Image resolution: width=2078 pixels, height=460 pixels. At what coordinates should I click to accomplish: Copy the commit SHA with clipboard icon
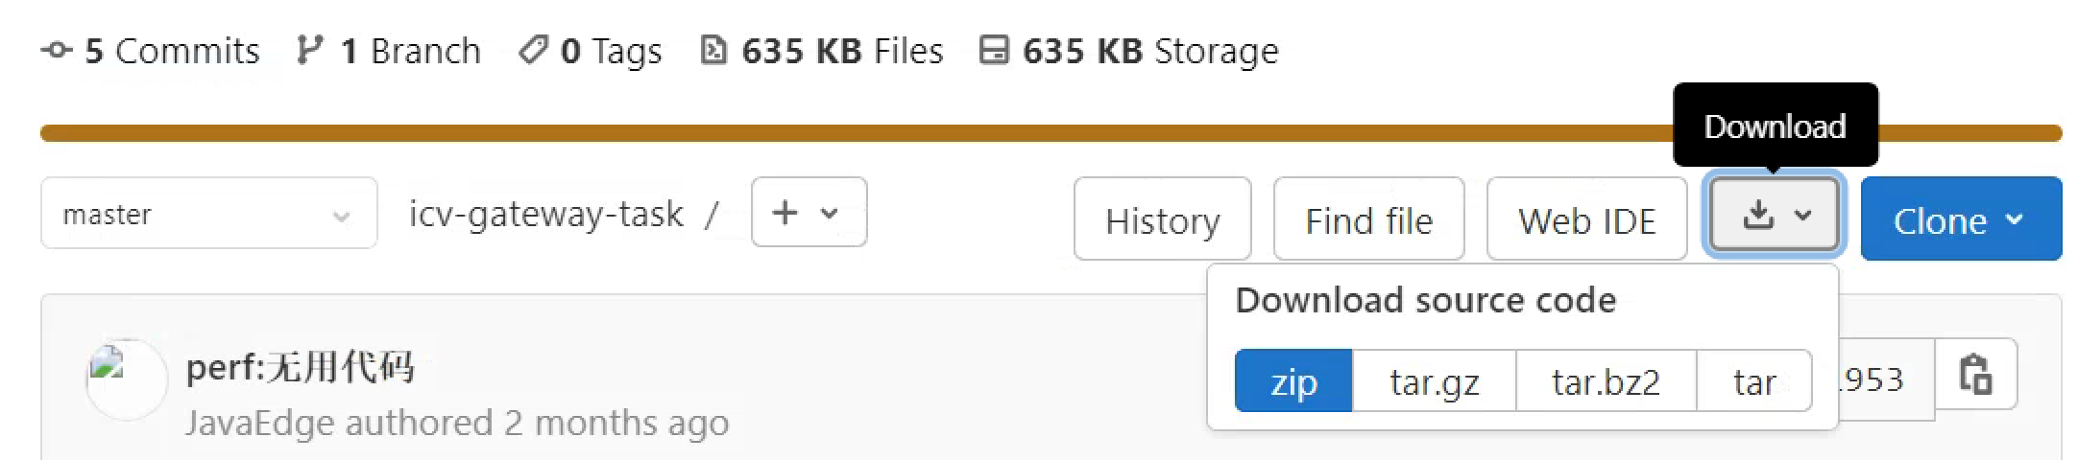[1975, 374]
